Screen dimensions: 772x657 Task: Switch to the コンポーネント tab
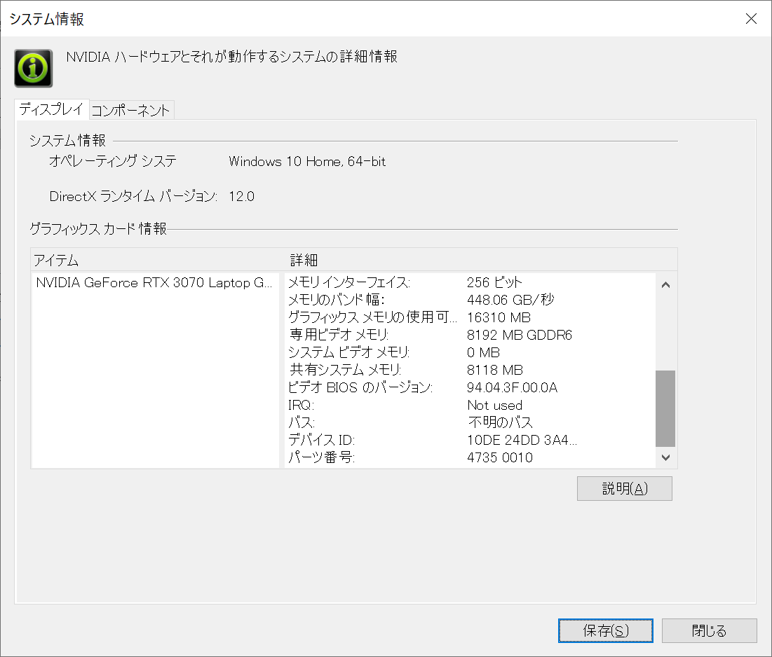(x=131, y=110)
